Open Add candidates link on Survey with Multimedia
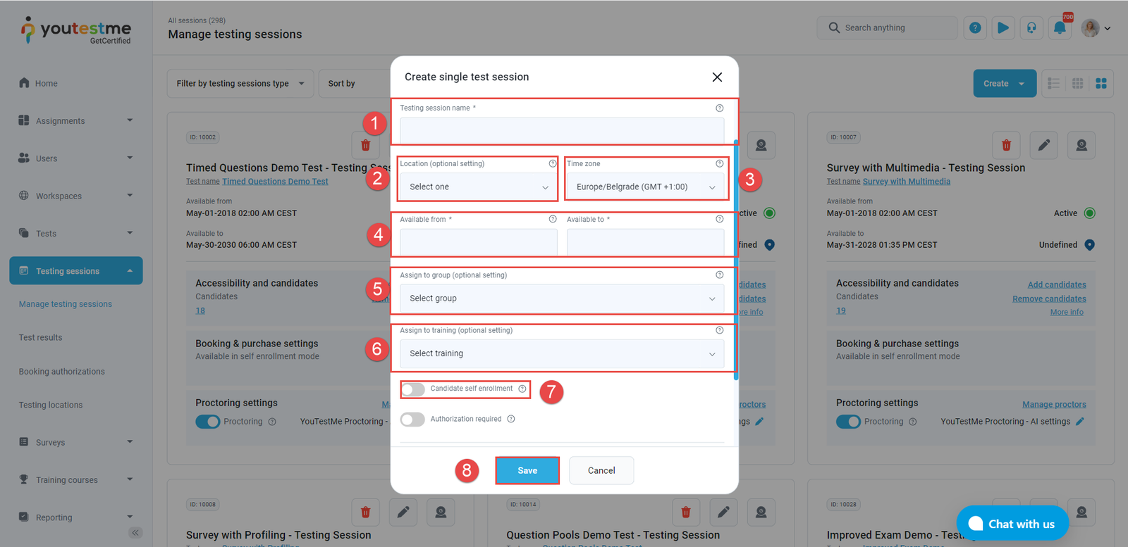The height and width of the screenshot is (547, 1128). pos(1057,285)
